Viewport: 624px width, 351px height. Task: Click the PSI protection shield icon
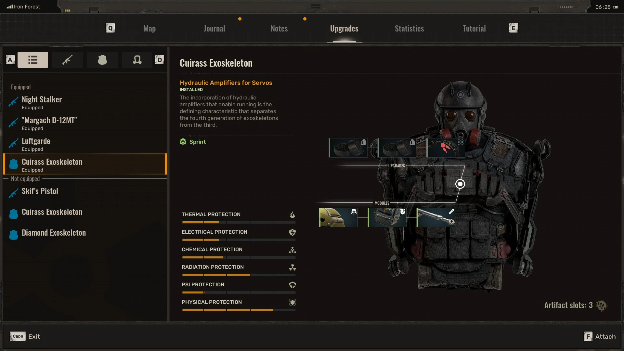click(292, 285)
